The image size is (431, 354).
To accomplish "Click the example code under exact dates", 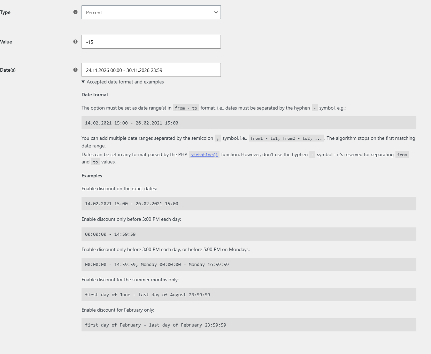I will pyautogui.click(x=249, y=203).
